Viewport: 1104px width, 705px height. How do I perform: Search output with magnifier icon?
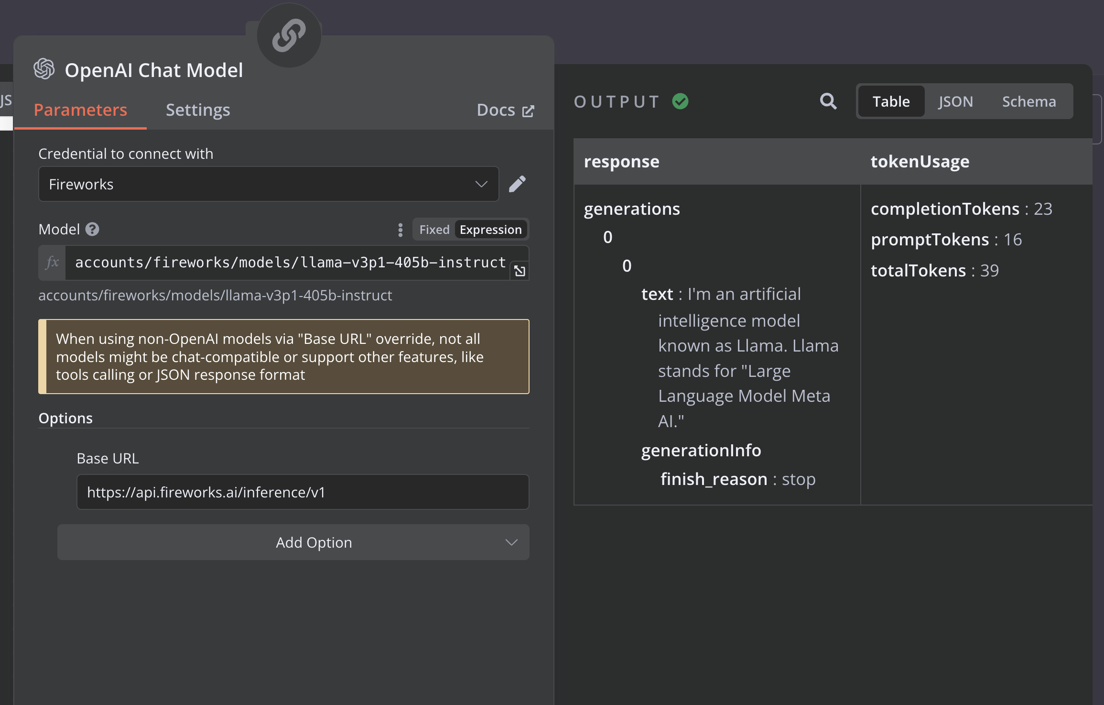828,101
